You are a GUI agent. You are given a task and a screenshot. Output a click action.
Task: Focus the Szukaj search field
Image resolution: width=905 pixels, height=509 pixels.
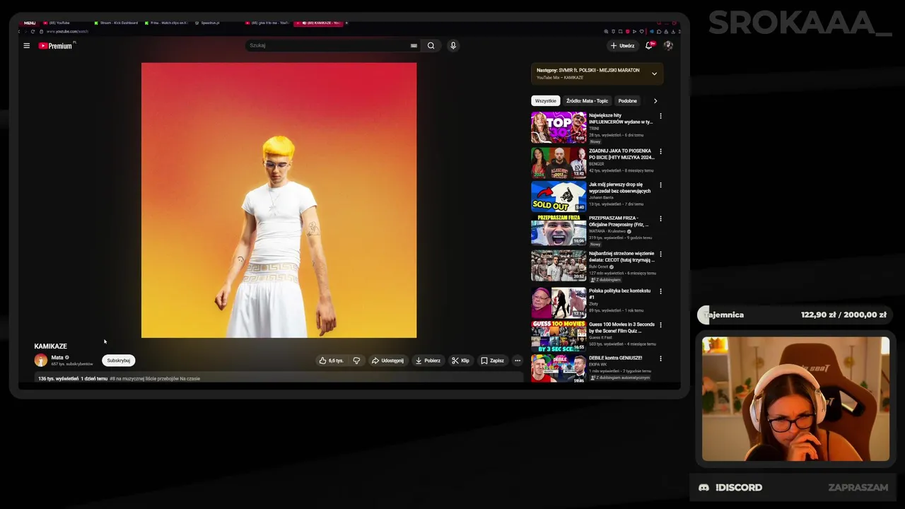point(332,45)
